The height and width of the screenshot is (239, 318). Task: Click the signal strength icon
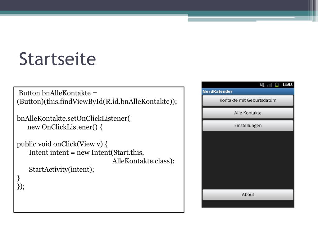[270, 85]
